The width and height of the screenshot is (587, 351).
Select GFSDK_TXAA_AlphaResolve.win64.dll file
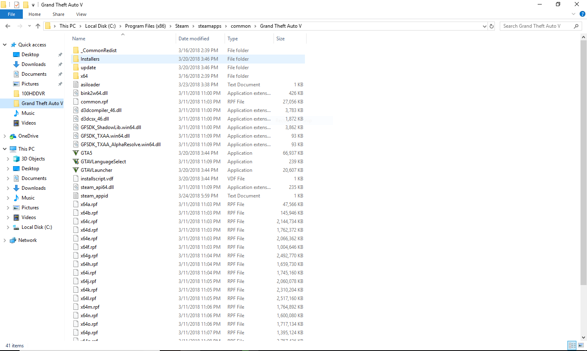click(188, 145)
